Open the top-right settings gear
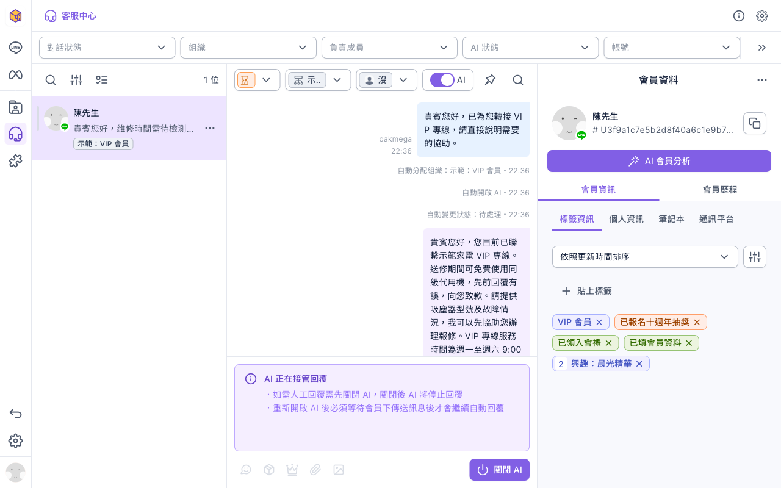This screenshot has width=781, height=488. [762, 16]
